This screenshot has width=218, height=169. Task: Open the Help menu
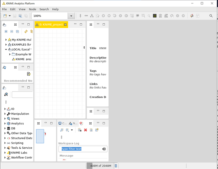click(x=55, y=9)
